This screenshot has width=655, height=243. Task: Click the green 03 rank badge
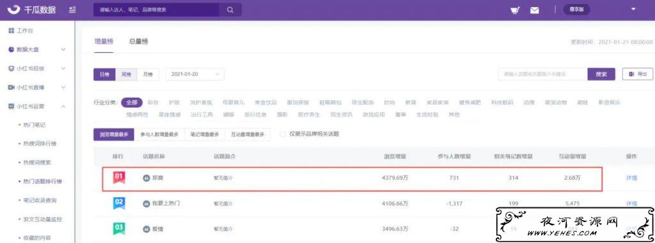119,228
